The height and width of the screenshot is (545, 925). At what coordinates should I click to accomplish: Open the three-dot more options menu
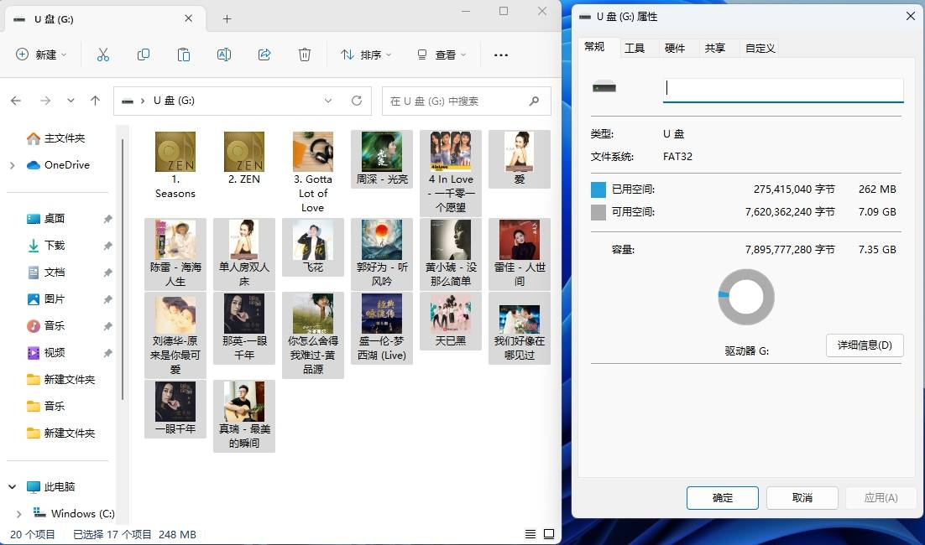point(501,54)
